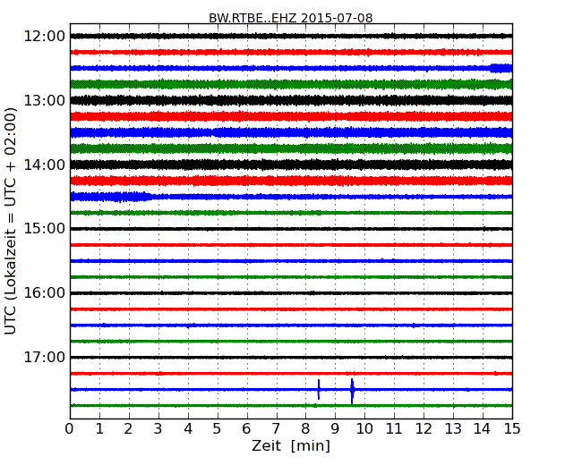Click the x-axis tick label 8
Screen dimensions: 582x465
(x=305, y=428)
